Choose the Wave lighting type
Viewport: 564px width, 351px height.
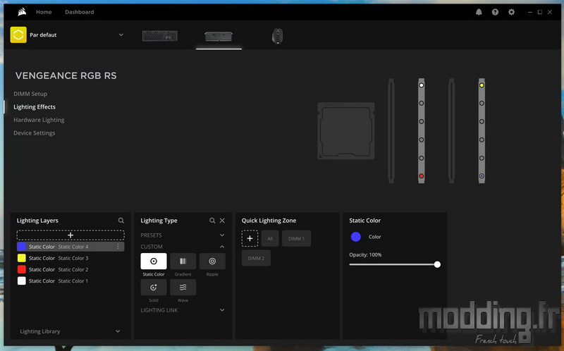[x=183, y=288]
